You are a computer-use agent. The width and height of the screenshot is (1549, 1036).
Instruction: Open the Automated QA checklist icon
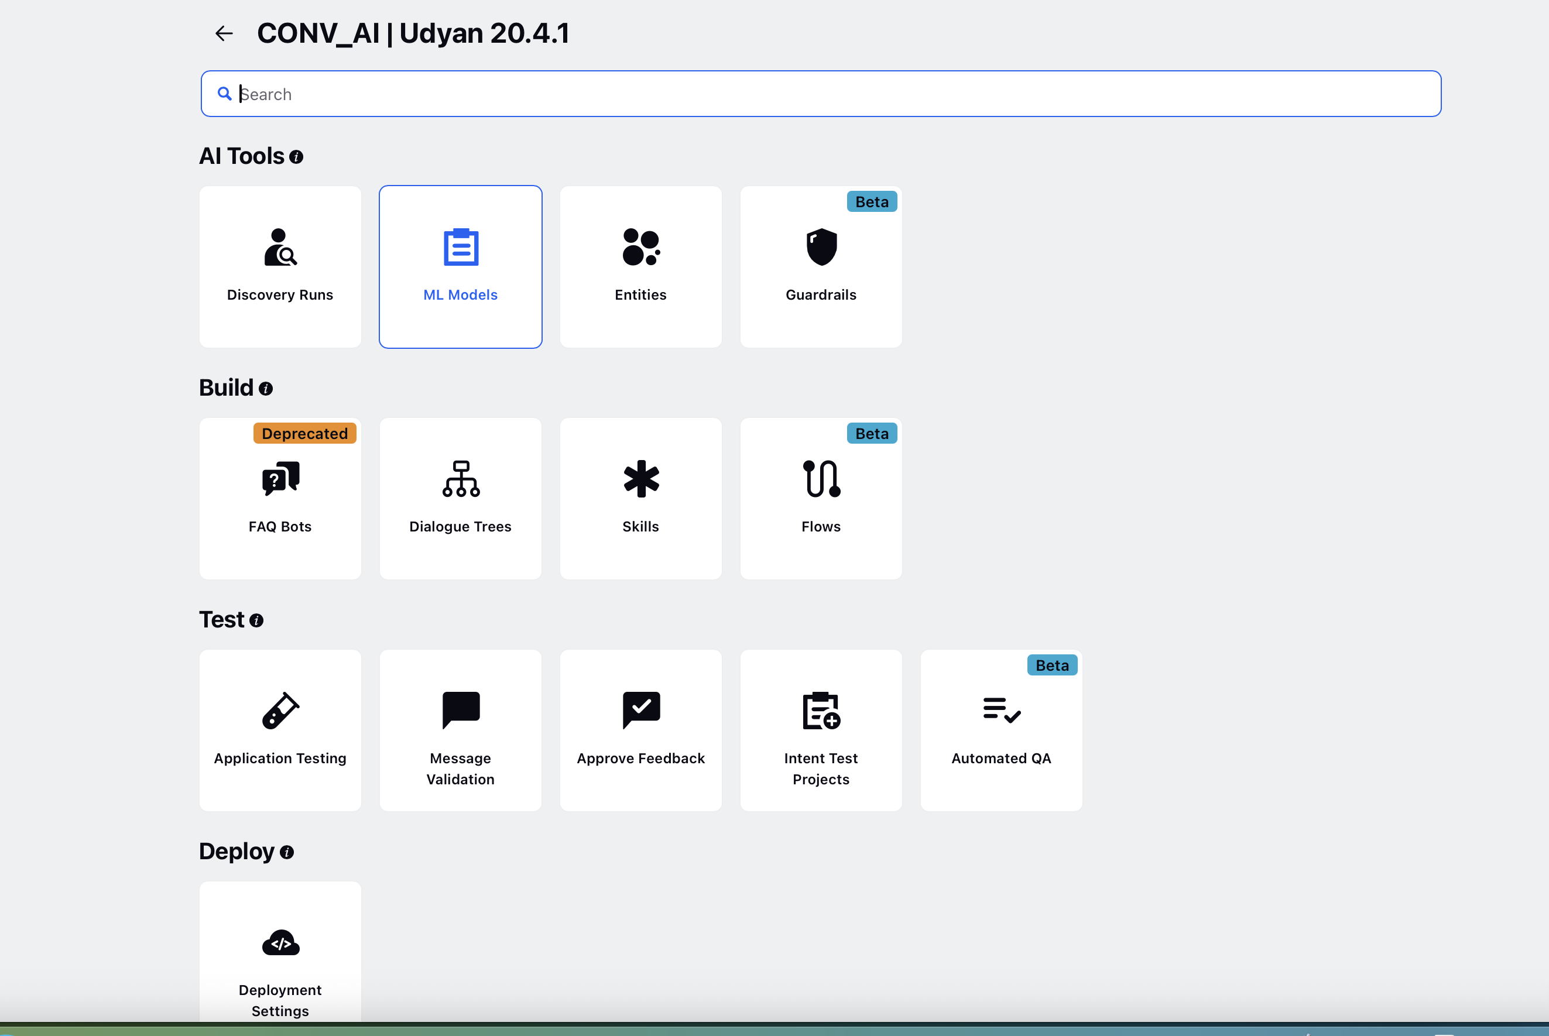tap(1002, 711)
